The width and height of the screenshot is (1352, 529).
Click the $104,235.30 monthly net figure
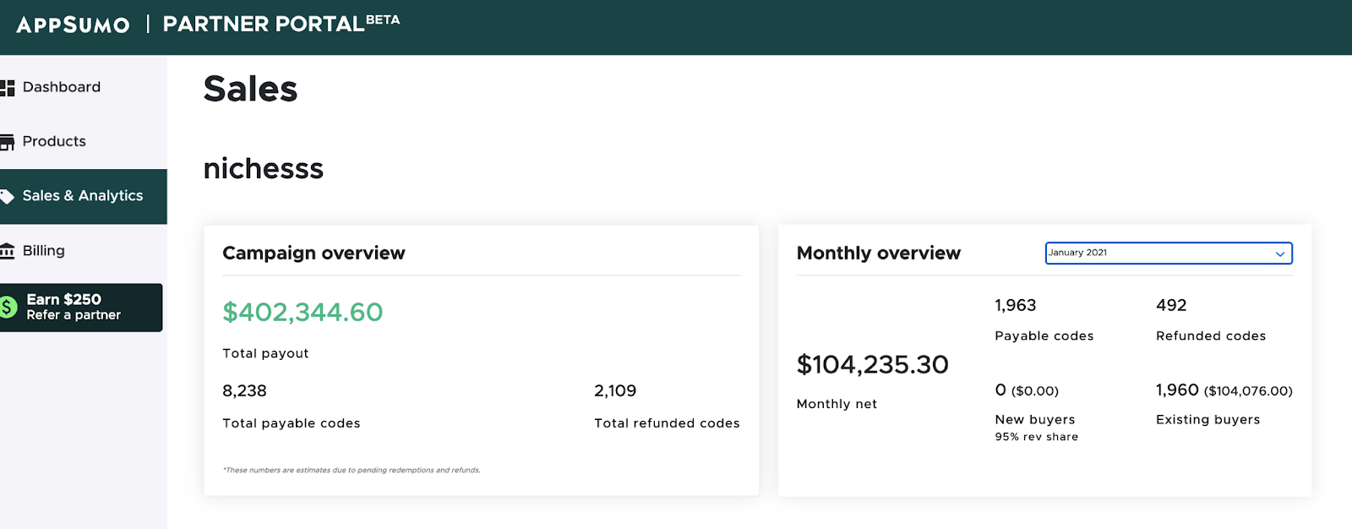873,364
